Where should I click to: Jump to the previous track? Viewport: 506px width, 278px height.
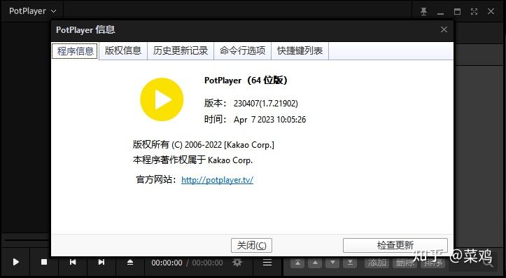(x=73, y=262)
